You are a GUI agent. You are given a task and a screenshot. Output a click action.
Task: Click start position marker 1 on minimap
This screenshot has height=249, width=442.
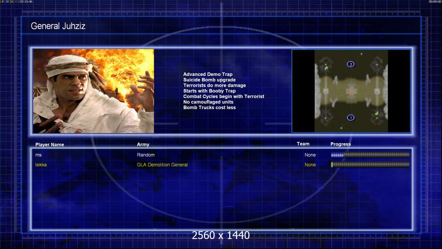point(351,117)
